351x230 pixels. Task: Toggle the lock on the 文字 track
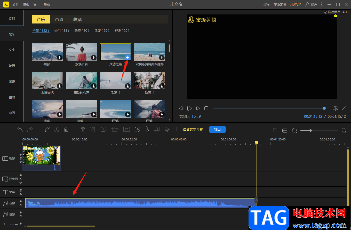(21, 191)
